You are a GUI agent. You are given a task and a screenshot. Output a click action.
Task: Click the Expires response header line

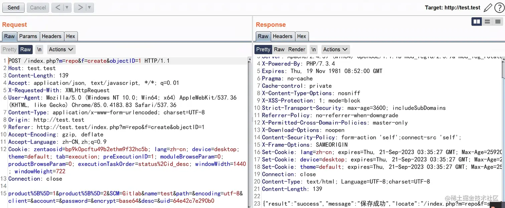coord(322,71)
